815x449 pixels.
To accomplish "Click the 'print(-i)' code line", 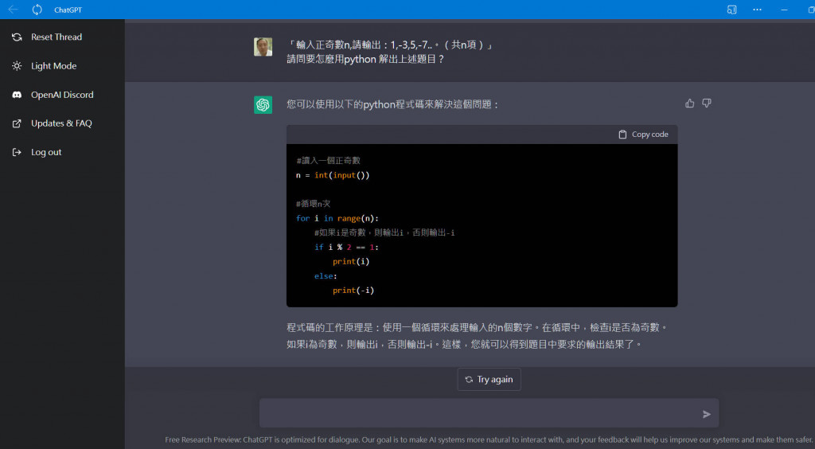I will (x=353, y=291).
